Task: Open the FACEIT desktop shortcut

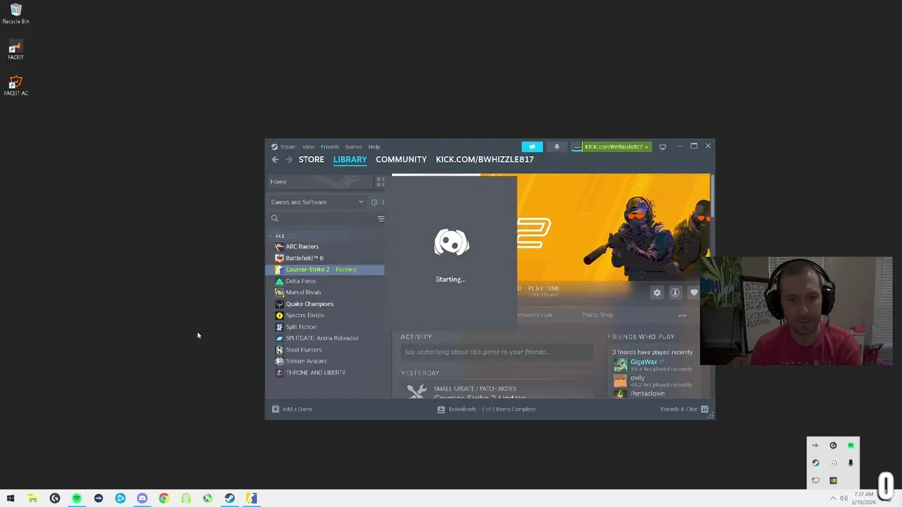Action: tap(16, 51)
